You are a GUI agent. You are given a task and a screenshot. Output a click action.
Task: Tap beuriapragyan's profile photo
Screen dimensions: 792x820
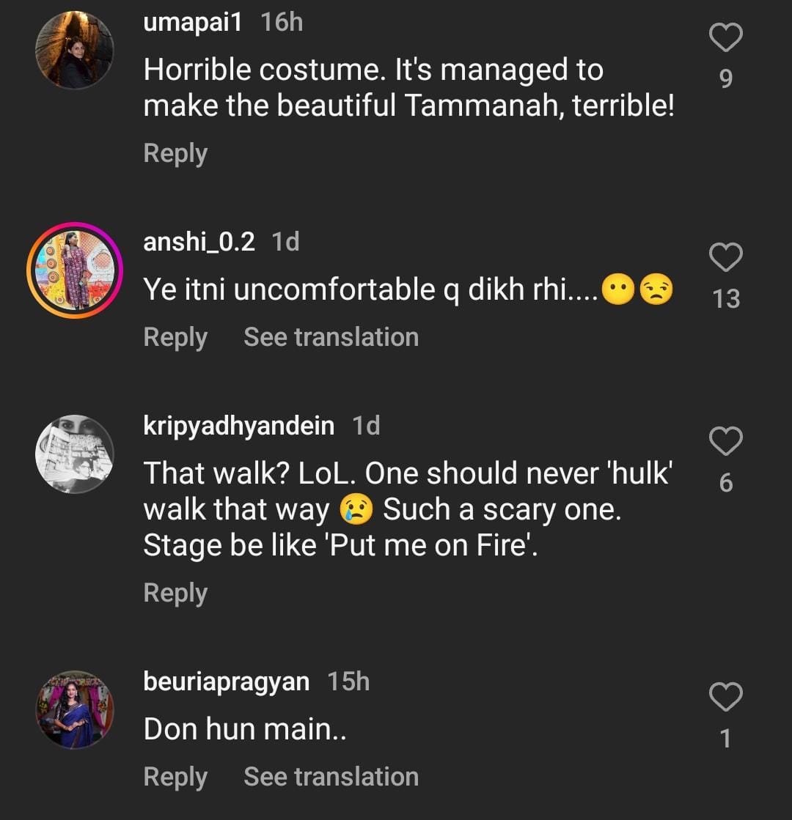pos(75,709)
